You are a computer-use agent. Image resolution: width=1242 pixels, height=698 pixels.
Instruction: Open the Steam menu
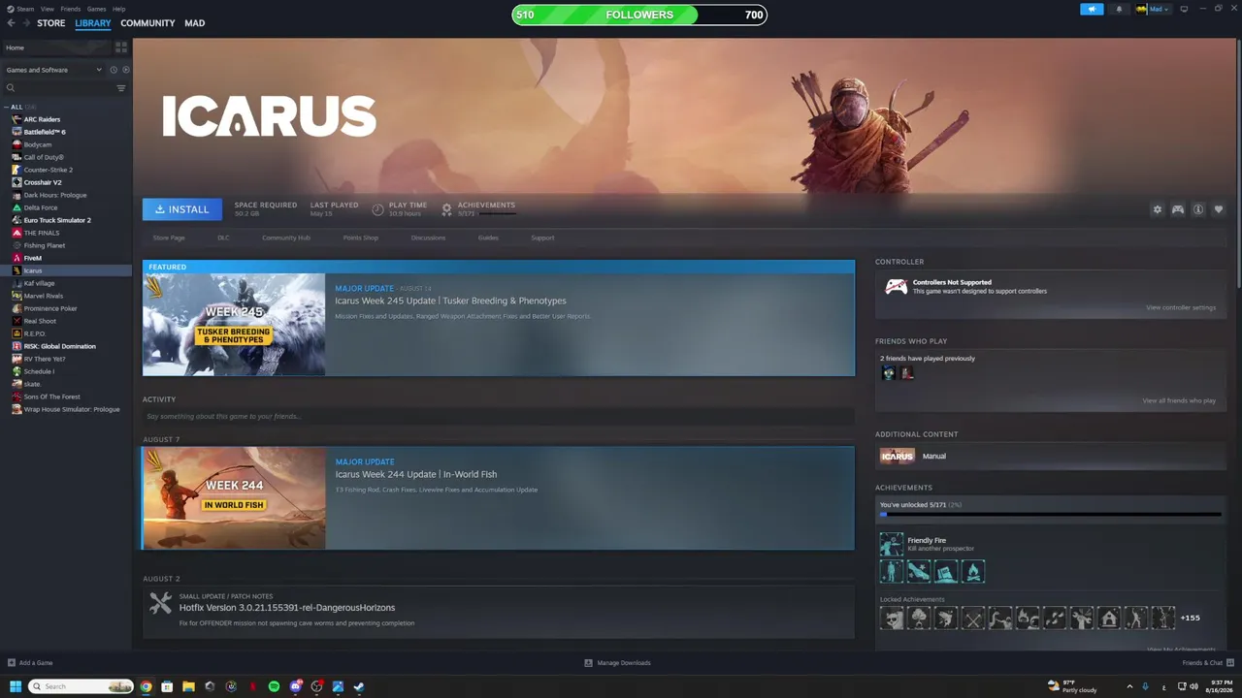[x=25, y=9]
